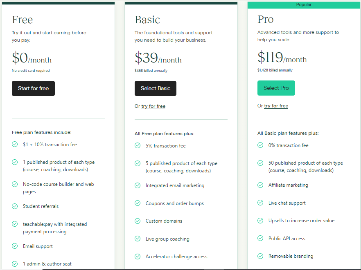Click the $39/month price on Basic plan
361x270 pixels.
point(158,58)
